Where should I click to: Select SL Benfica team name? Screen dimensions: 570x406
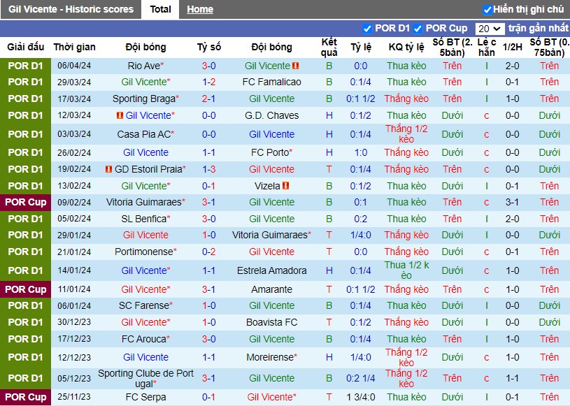(144, 219)
